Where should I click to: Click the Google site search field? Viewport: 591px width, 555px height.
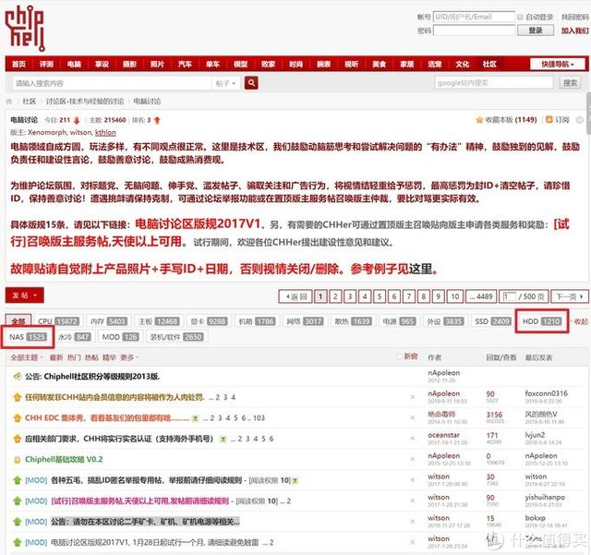tap(494, 83)
